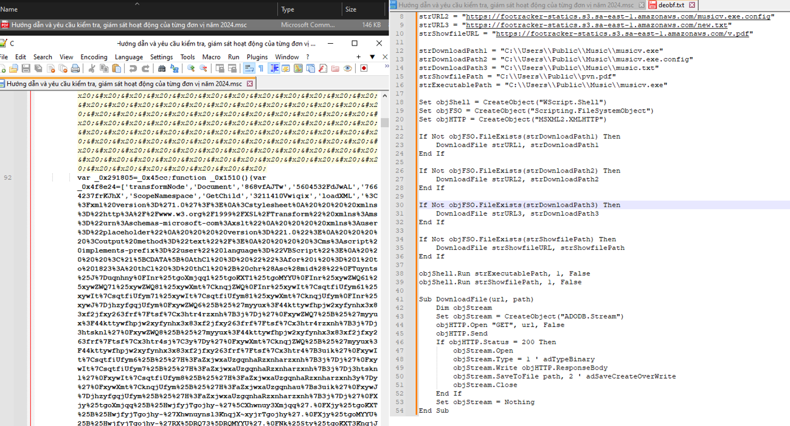Click the Copy toolbar icon

click(104, 69)
